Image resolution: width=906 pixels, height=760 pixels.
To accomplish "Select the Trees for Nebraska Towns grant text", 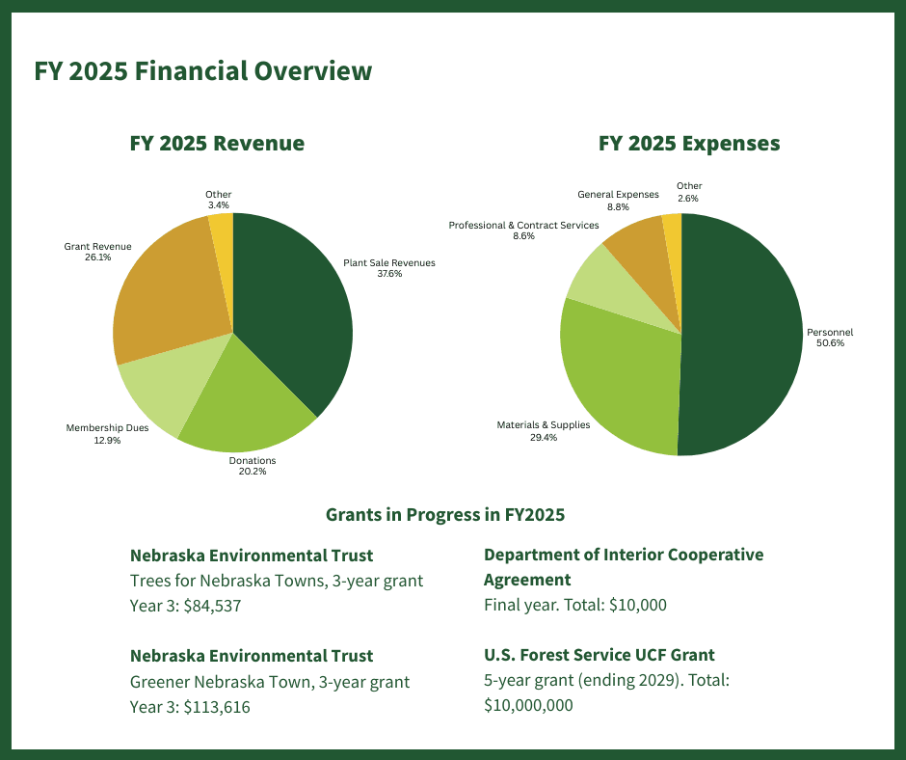I will (277, 581).
